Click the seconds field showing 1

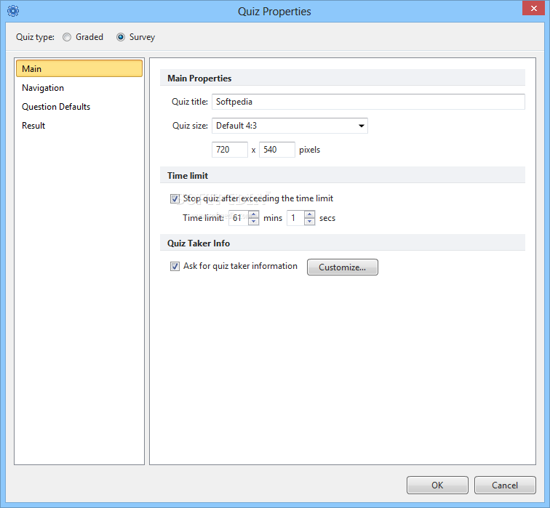click(295, 218)
